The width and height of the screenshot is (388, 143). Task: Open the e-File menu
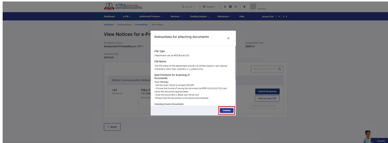pyautogui.click(x=127, y=17)
